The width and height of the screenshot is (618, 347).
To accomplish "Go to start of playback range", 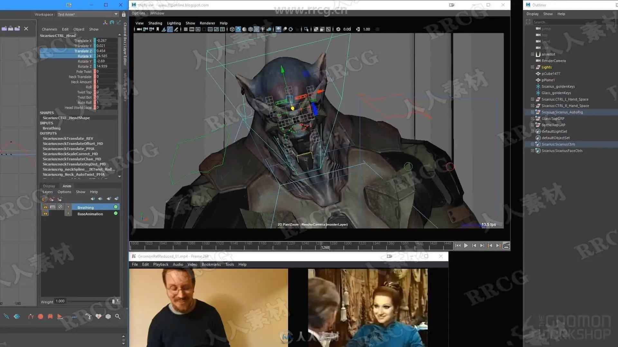I will (458, 245).
